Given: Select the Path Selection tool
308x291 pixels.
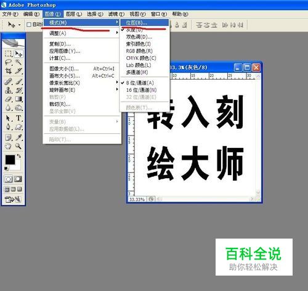Looking at the screenshot, I should [x=9, y=118].
